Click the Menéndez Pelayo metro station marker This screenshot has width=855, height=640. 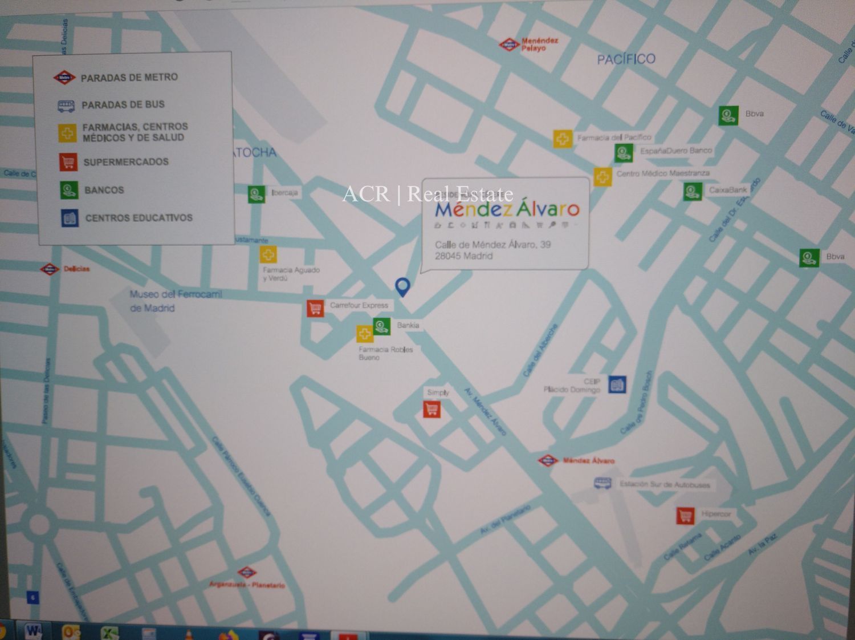[x=509, y=44]
